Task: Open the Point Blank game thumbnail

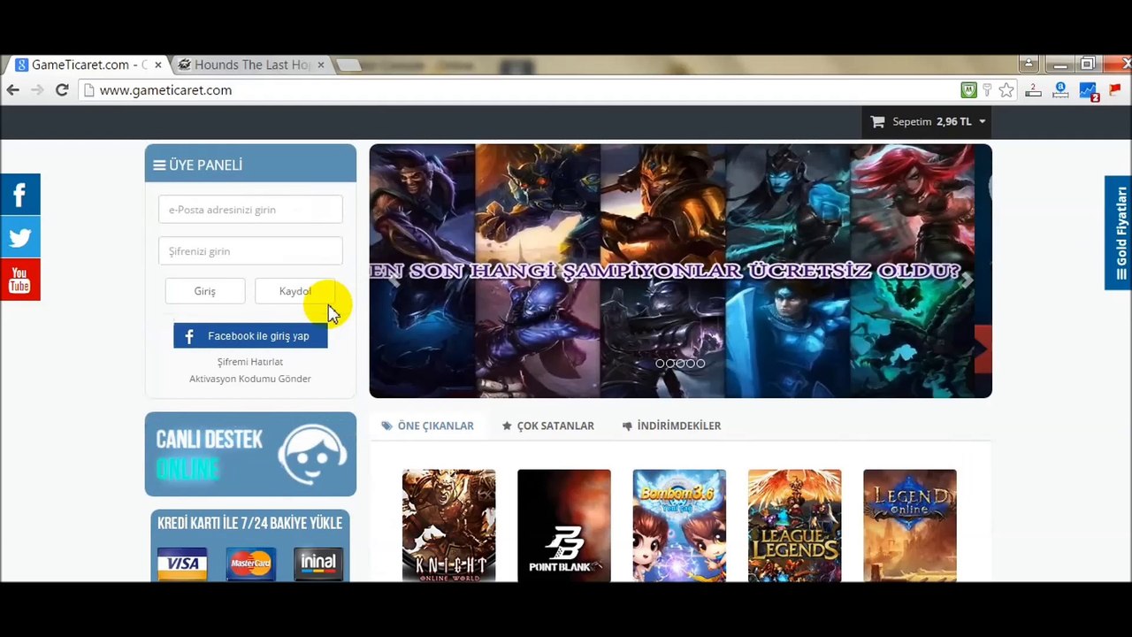Action: click(564, 526)
